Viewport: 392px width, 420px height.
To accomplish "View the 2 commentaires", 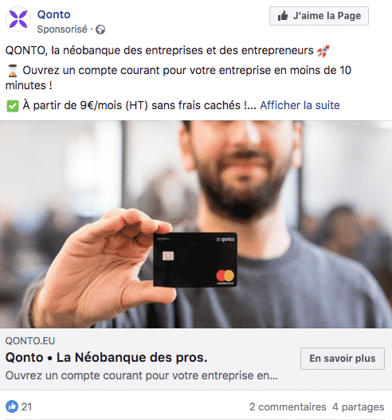I will coord(288,407).
